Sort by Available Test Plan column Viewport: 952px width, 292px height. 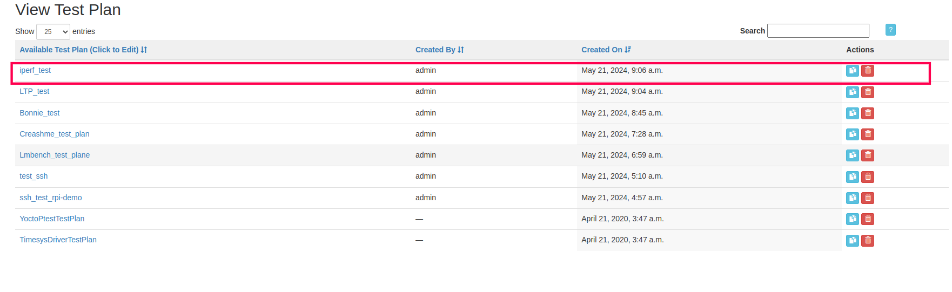83,50
